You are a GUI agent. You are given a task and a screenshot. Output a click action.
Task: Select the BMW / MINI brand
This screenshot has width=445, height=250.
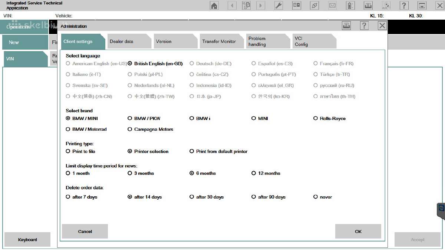point(82,119)
